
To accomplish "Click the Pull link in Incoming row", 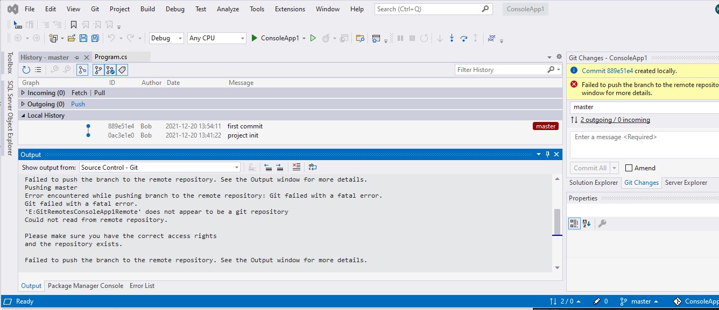I will pos(100,93).
